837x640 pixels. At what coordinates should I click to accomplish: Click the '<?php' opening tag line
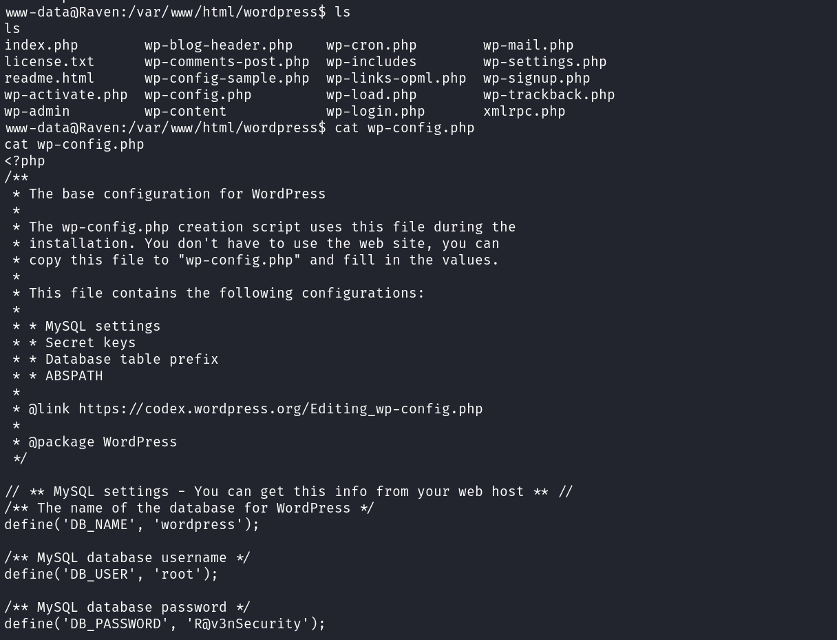pyautogui.click(x=25, y=161)
